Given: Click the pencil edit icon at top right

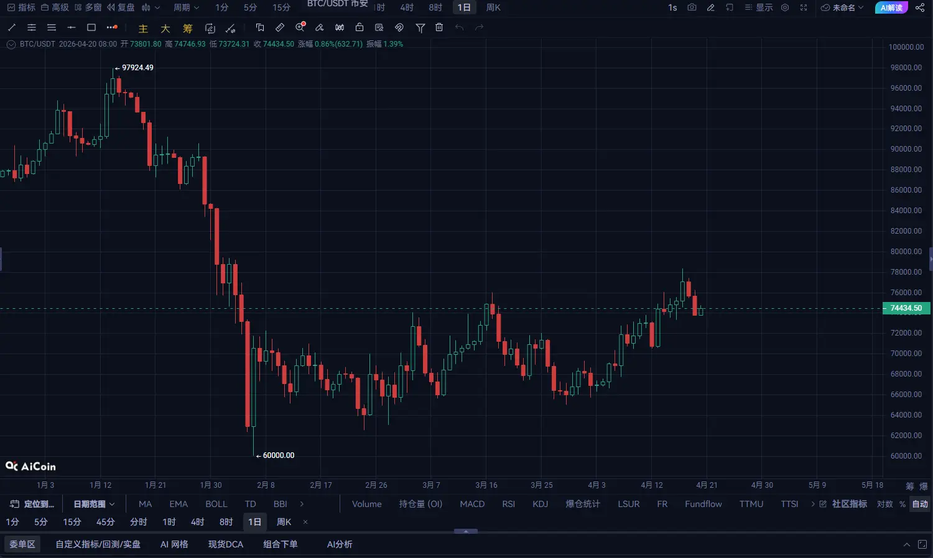Looking at the screenshot, I should (711, 7).
